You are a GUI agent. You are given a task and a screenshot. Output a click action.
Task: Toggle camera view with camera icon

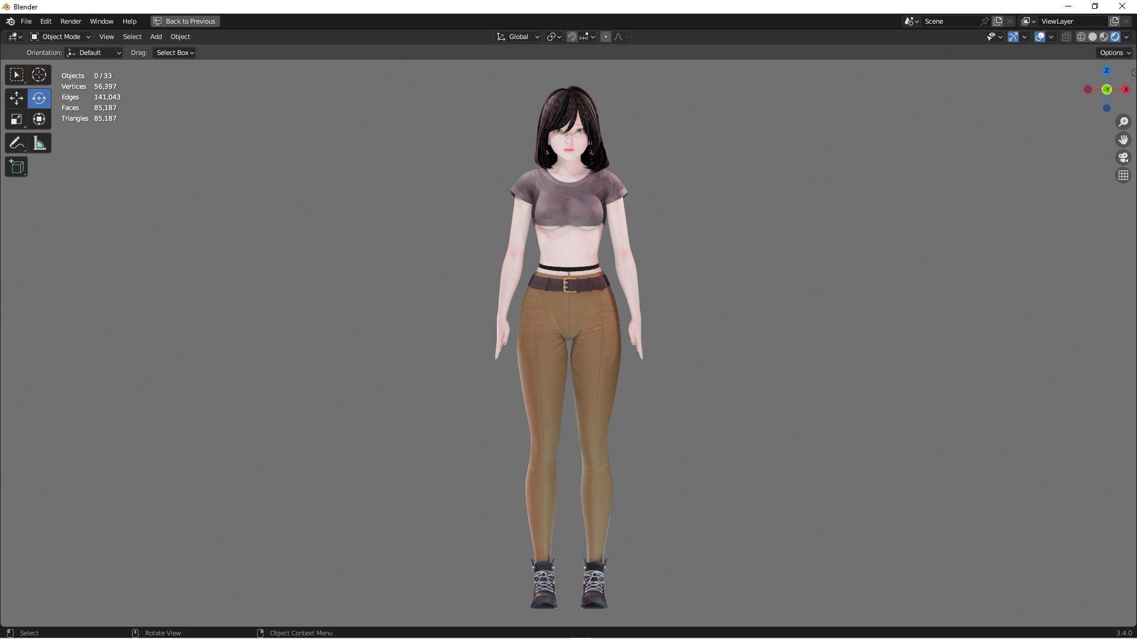click(1123, 158)
